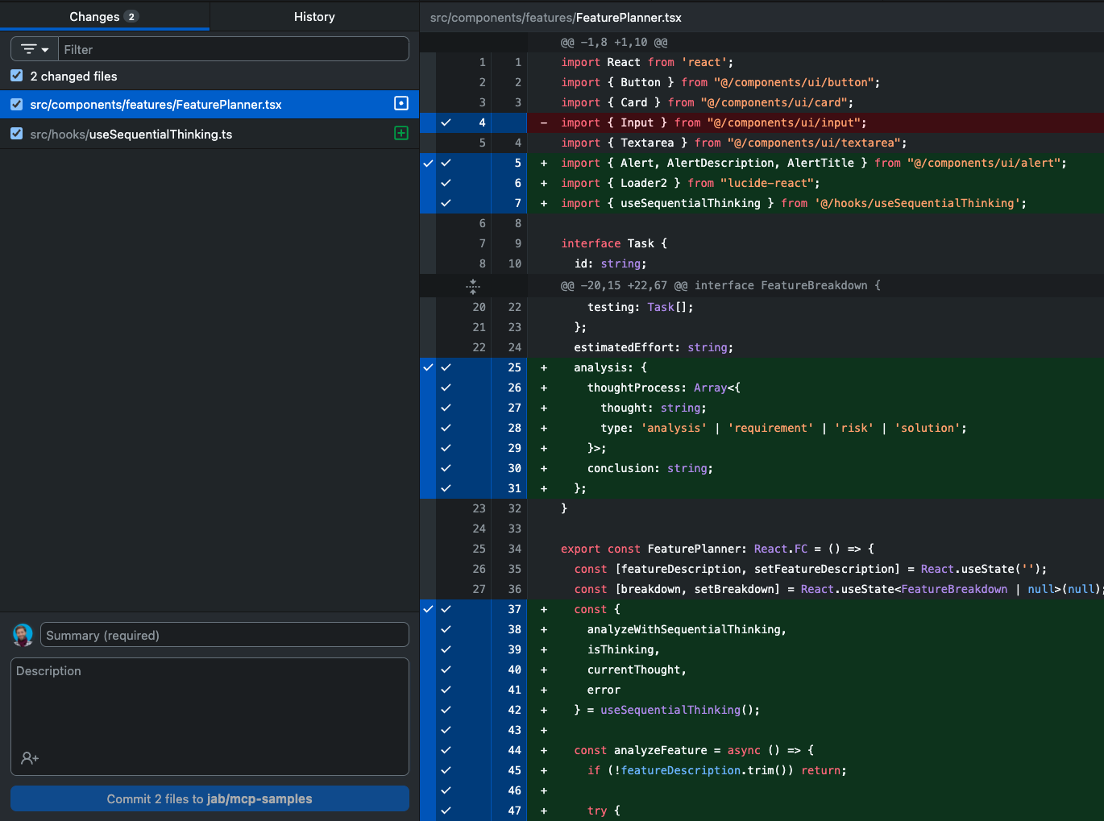The width and height of the screenshot is (1104, 821).
Task: Open the filter options dropdown
Action: click(35, 49)
